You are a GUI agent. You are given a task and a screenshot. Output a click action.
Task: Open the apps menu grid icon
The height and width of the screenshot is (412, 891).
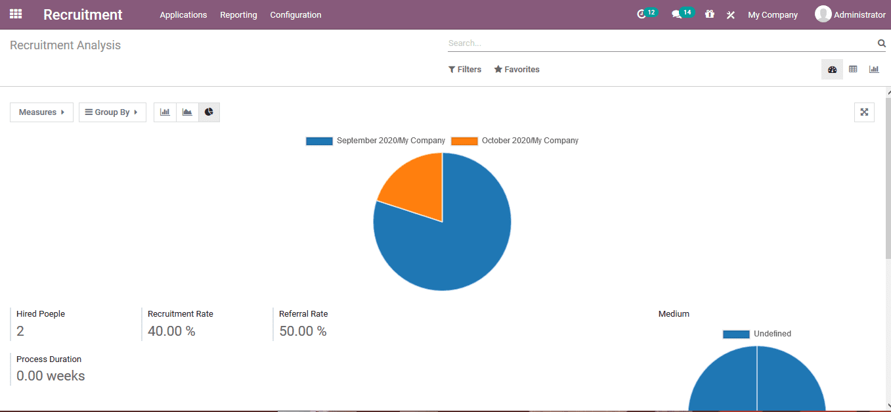(x=14, y=14)
